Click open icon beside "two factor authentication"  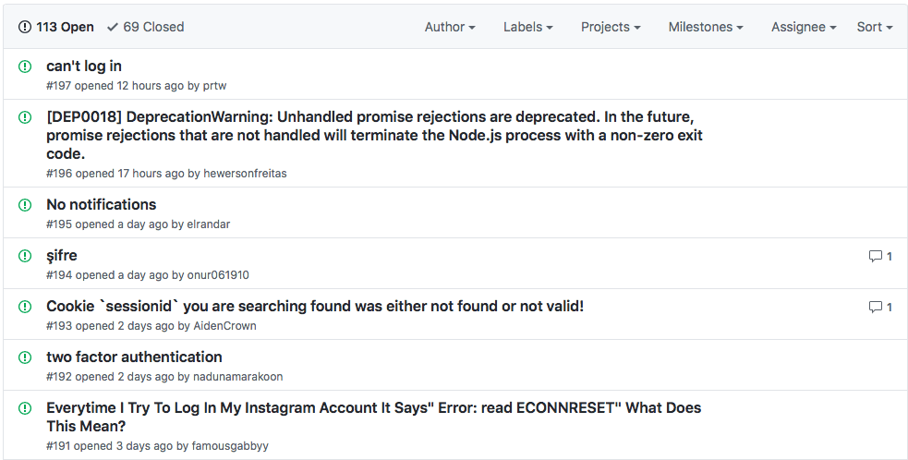pos(25,357)
